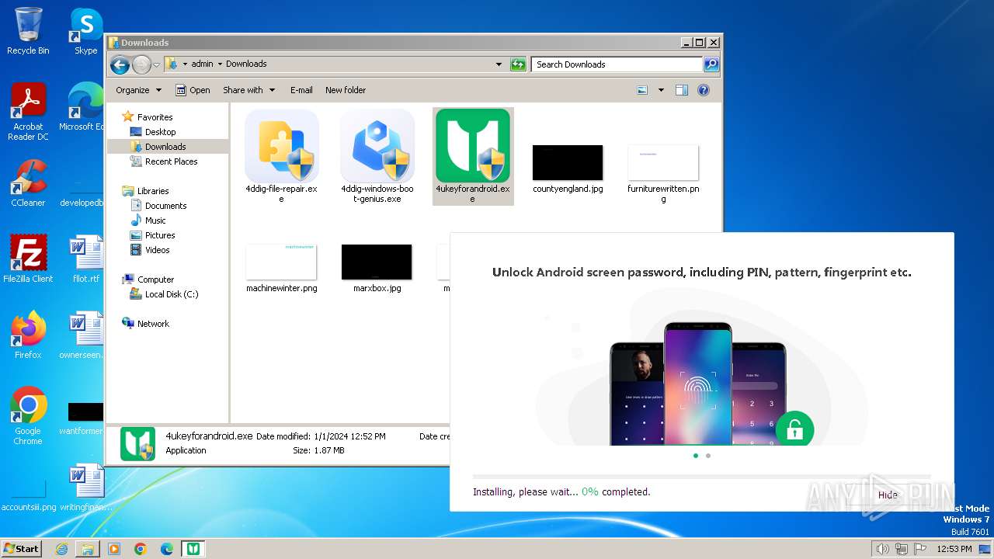
Task: Select the 4ukeyforandroid.exe file icon
Action: 473,146
